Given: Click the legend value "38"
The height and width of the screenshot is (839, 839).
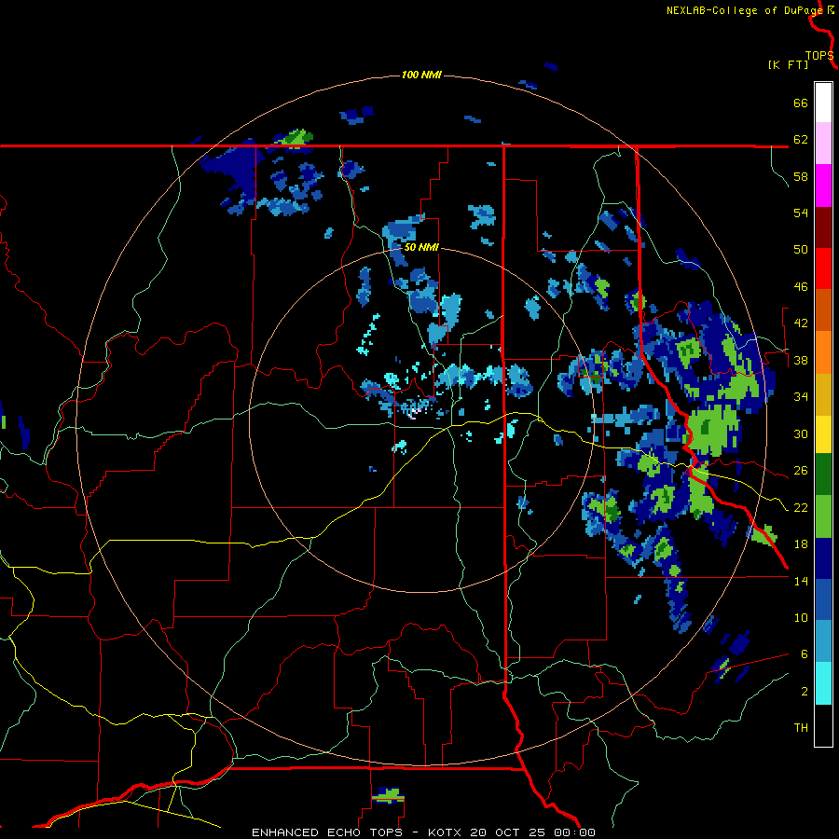Looking at the screenshot, I should pyautogui.click(x=801, y=360).
